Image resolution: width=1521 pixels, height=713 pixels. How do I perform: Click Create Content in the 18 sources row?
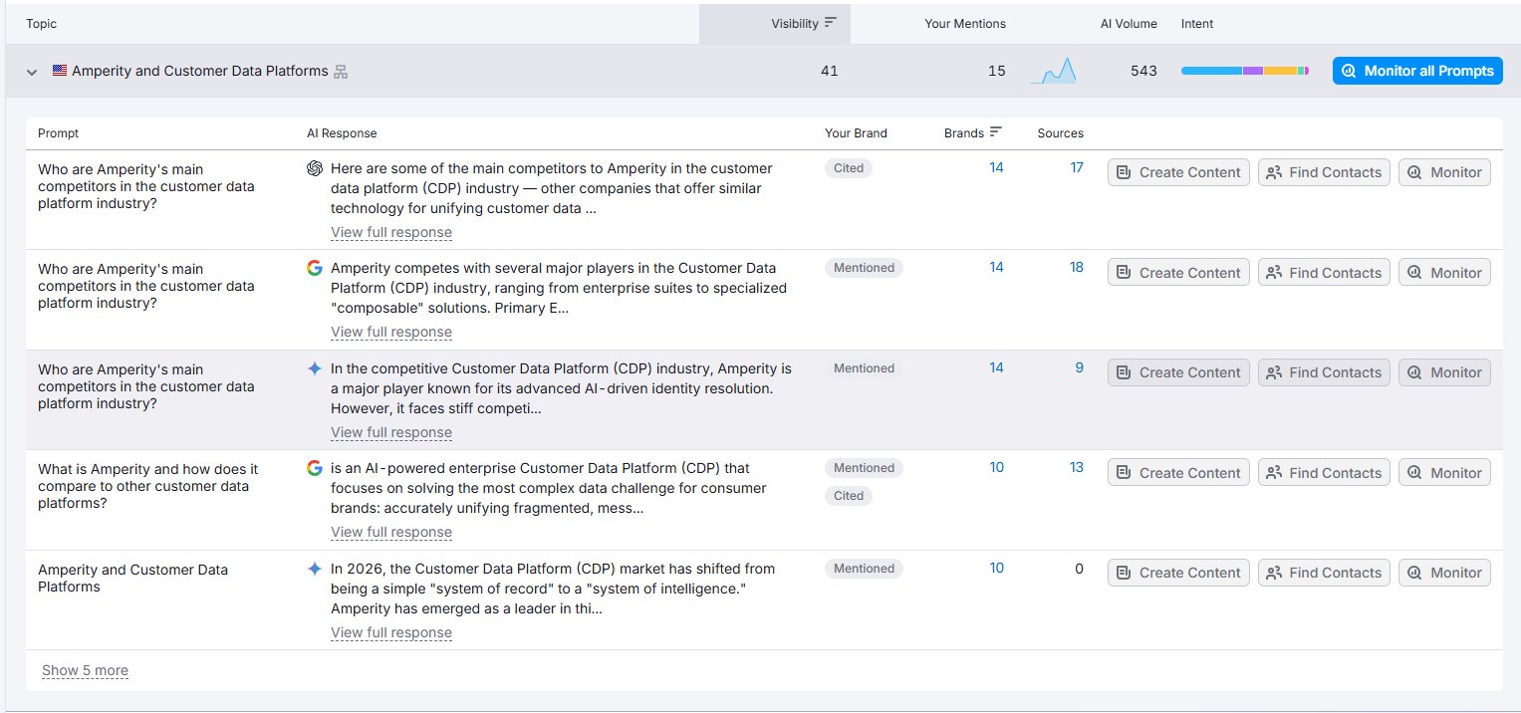(1178, 273)
